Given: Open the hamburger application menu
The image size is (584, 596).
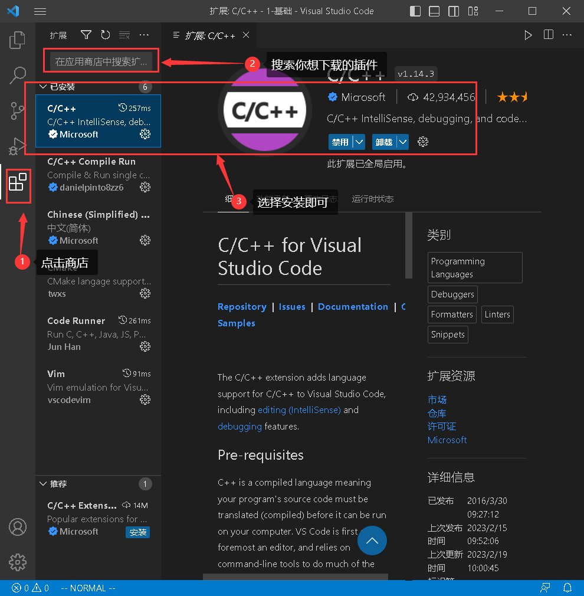Looking at the screenshot, I should (40, 11).
